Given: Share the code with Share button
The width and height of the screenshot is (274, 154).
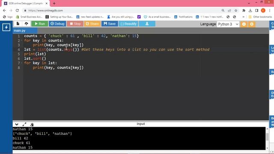Looking at the screenshot, I should click(92, 24).
